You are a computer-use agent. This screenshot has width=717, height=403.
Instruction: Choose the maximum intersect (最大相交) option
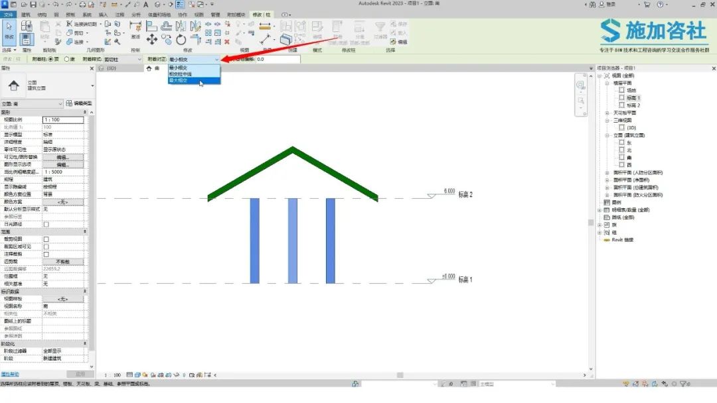194,80
